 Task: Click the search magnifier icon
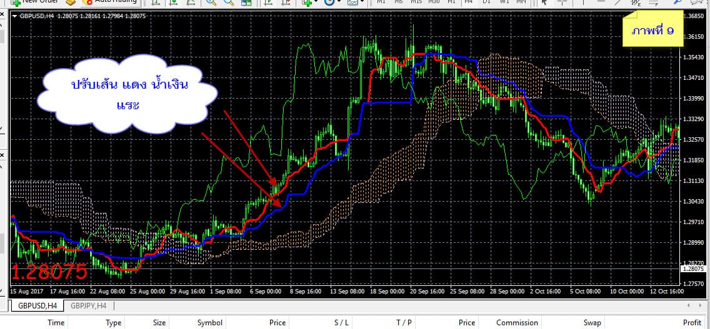coord(678,2)
